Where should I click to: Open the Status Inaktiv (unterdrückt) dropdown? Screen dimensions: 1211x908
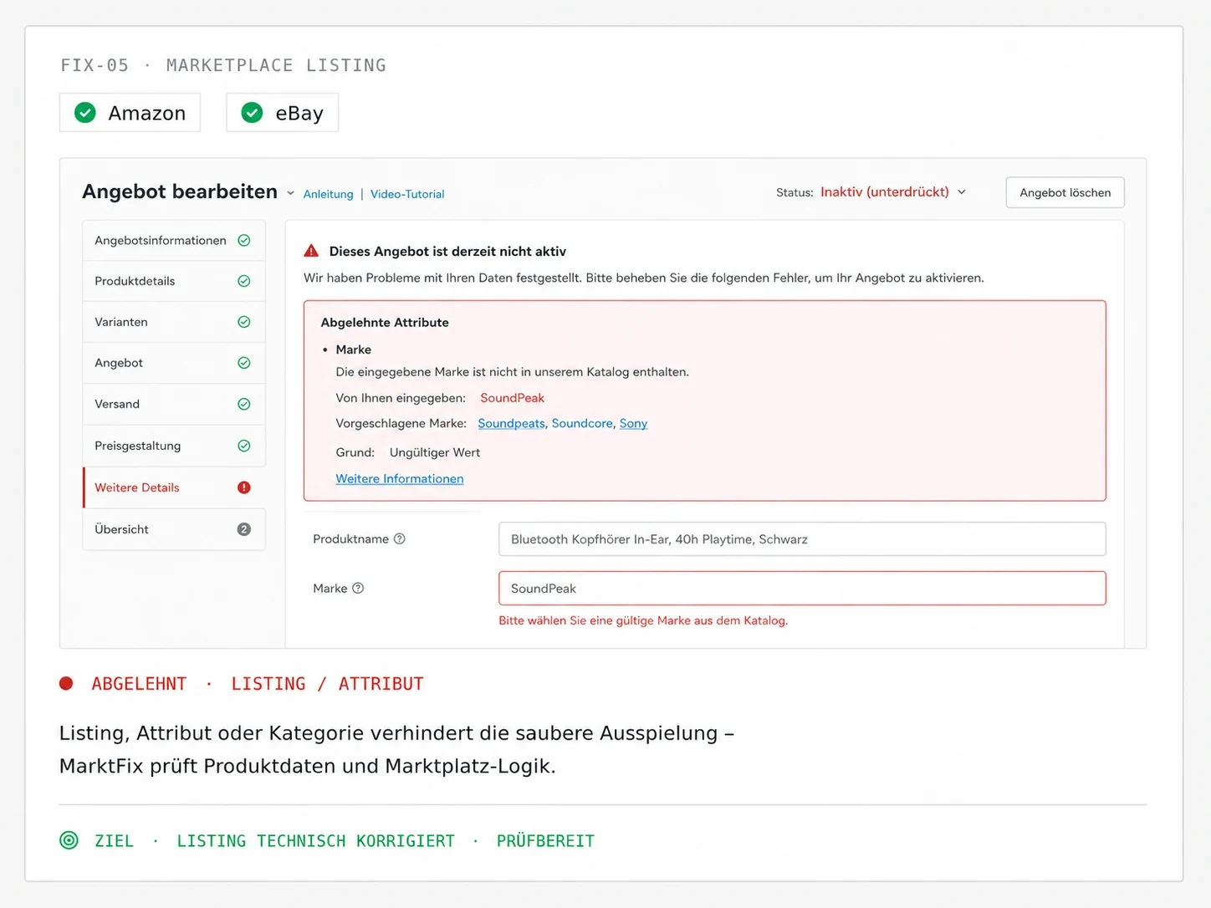[x=893, y=192]
